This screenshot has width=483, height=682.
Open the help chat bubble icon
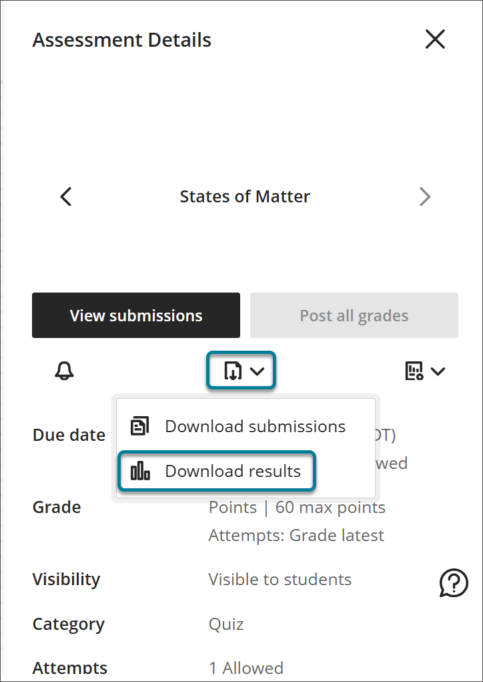point(454,582)
